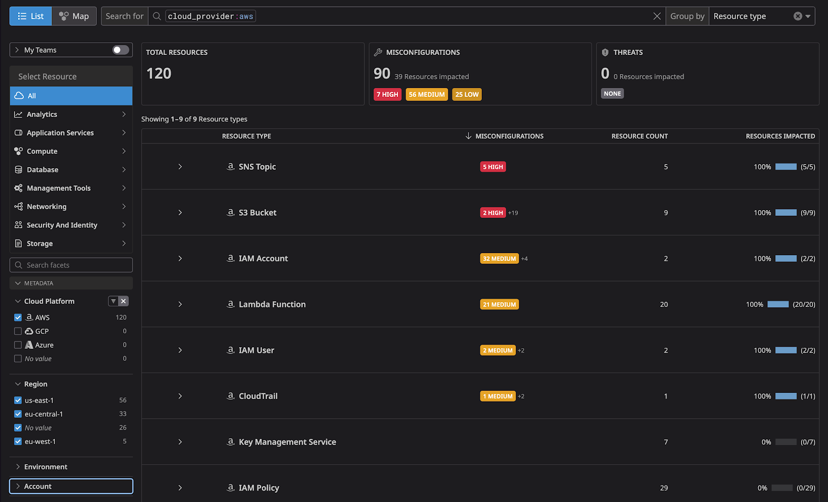Clear the Resource type group-by selection
828x502 pixels.
(797, 16)
